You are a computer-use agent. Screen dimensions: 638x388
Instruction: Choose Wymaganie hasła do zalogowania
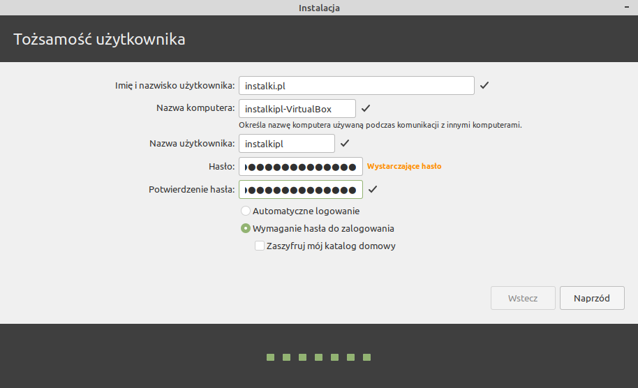(x=245, y=228)
